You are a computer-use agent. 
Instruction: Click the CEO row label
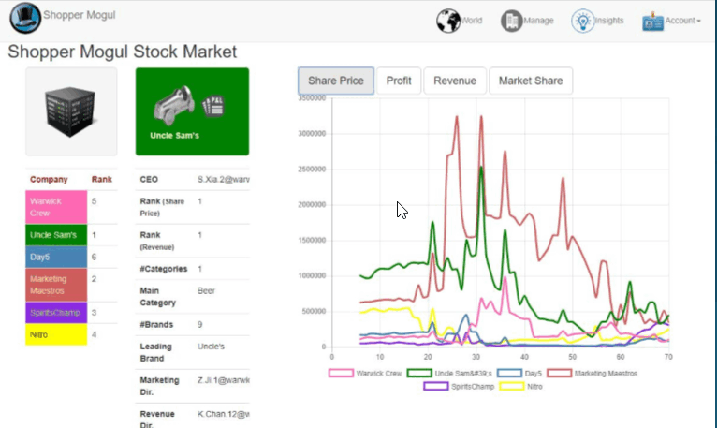click(149, 180)
